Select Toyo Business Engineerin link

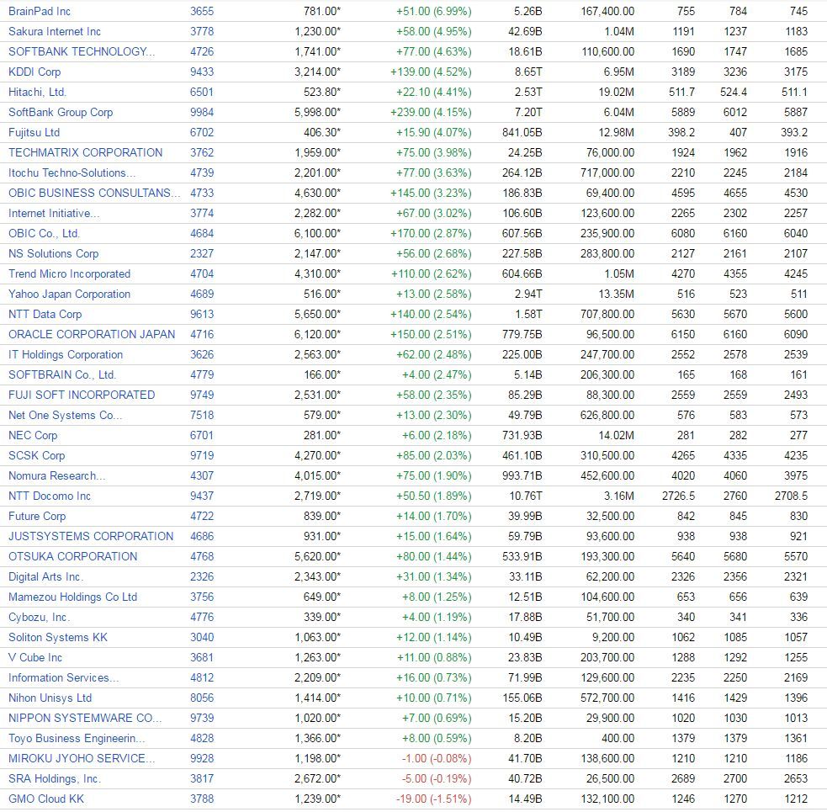77,739
